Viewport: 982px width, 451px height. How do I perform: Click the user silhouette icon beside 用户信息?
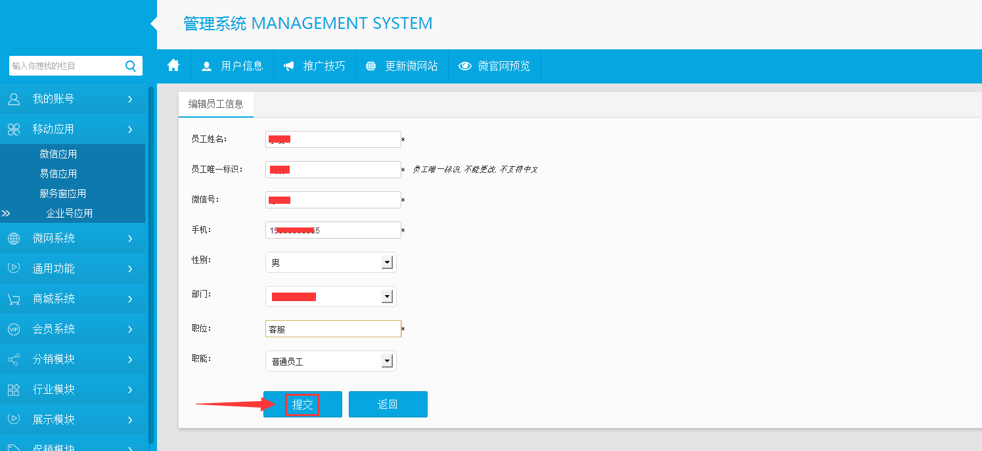[x=207, y=66]
